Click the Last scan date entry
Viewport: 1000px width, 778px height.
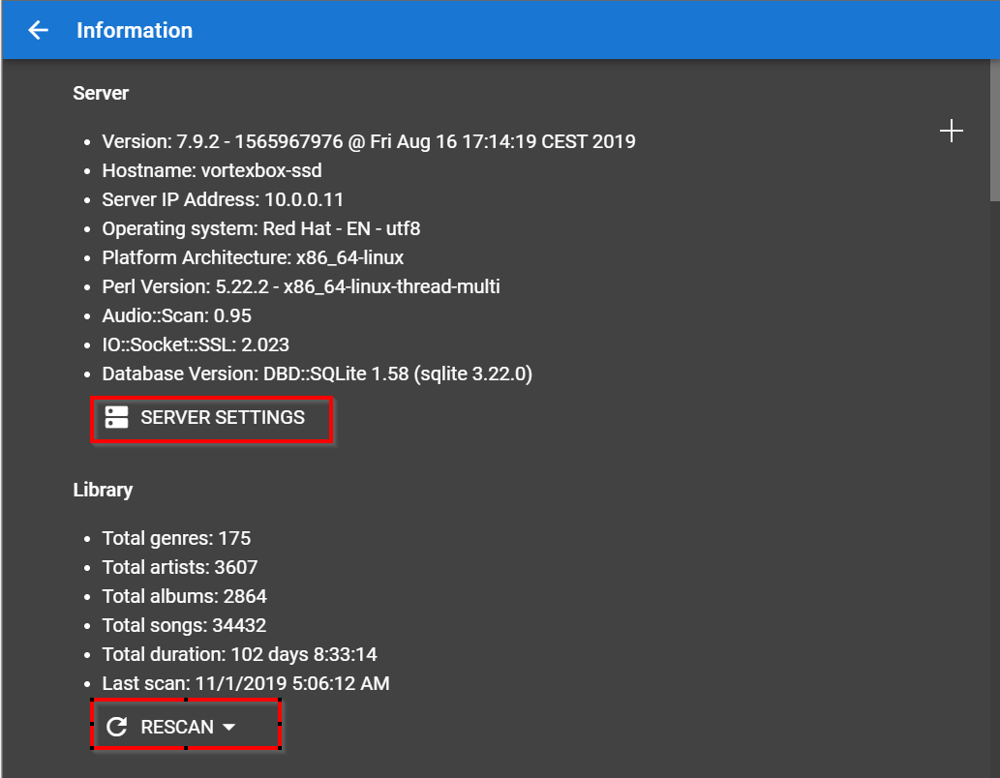(245, 683)
